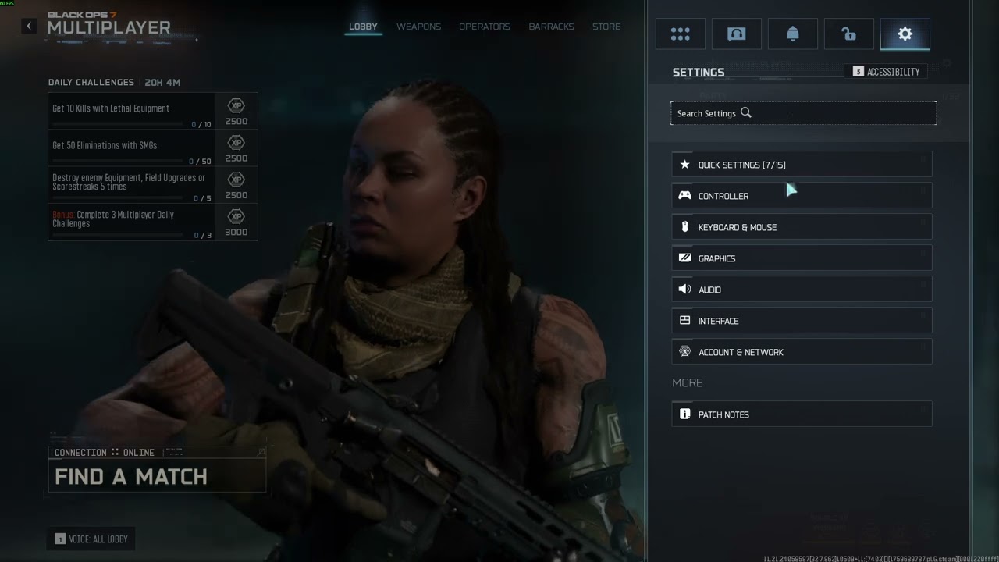Open Patch Notes

[x=802, y=414]
